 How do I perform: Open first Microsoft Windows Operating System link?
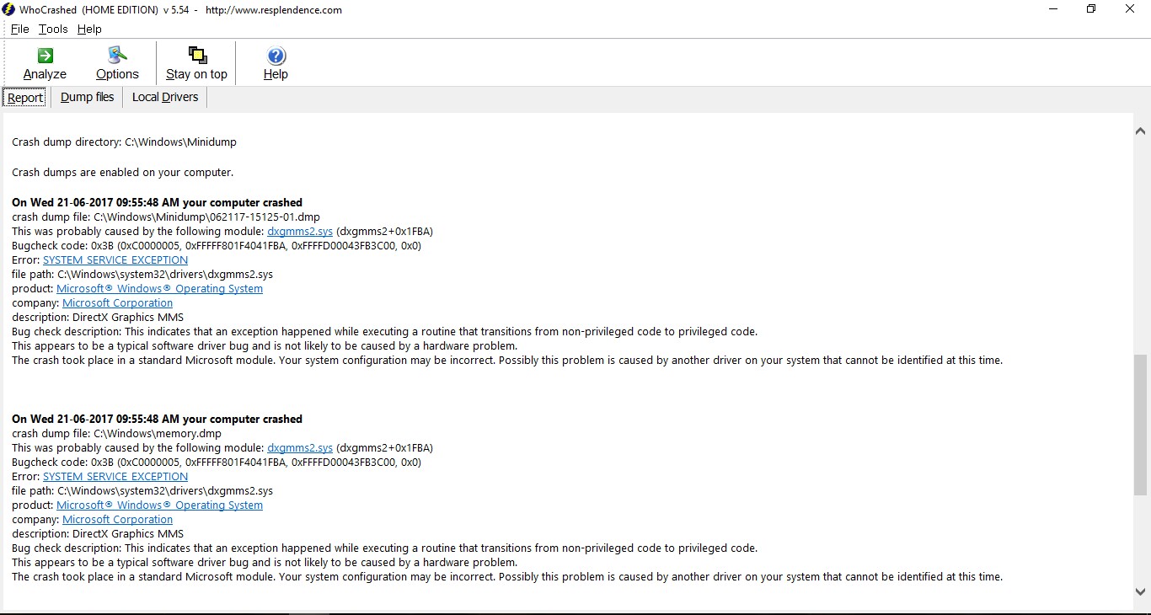159,289
